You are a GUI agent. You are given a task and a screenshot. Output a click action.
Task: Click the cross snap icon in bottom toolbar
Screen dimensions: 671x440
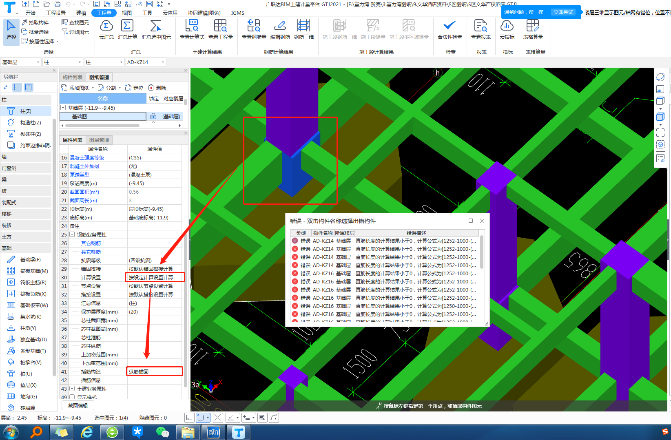[x=218, y=418]
